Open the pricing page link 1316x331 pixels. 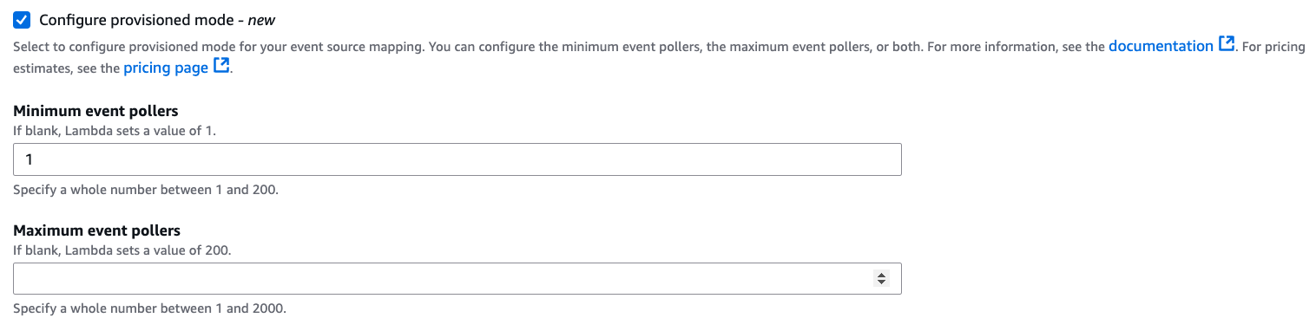(x=166, y=67)
